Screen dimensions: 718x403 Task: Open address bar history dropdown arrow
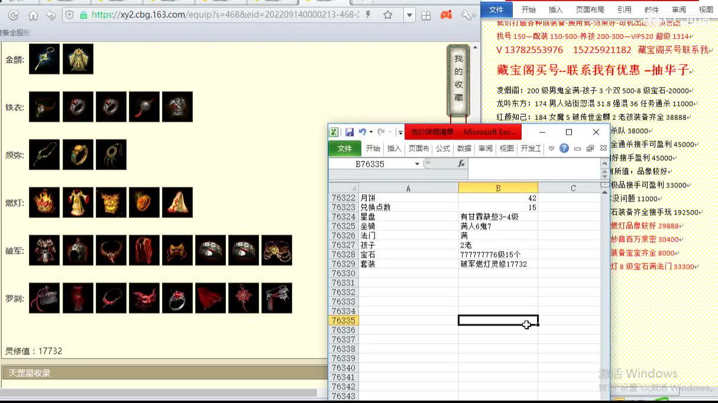409,15
